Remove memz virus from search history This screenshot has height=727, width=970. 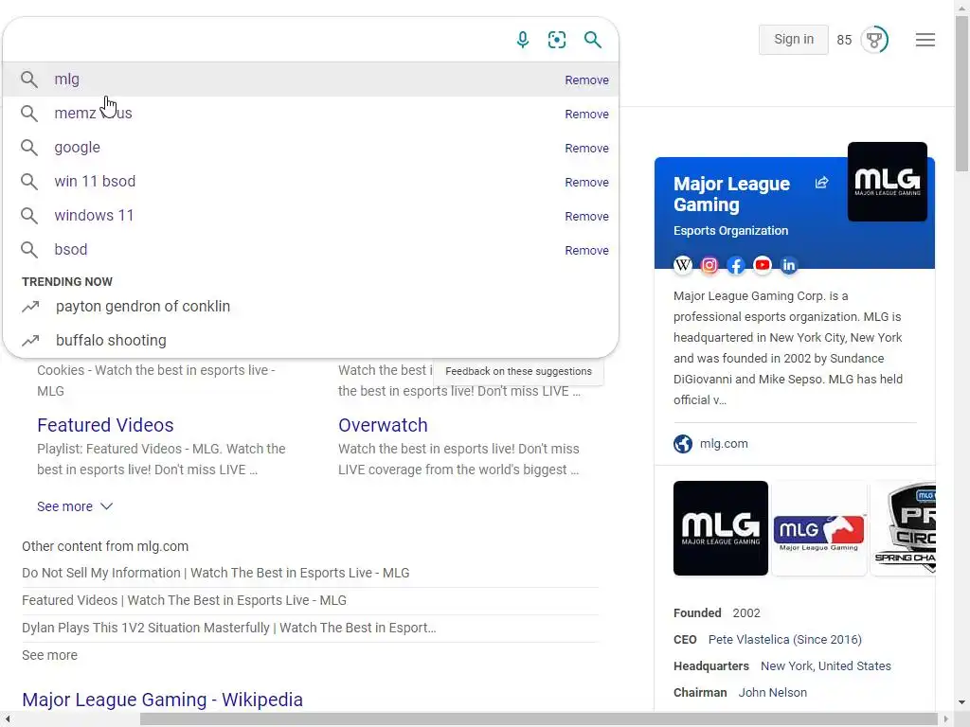click(x=586, y=114)
